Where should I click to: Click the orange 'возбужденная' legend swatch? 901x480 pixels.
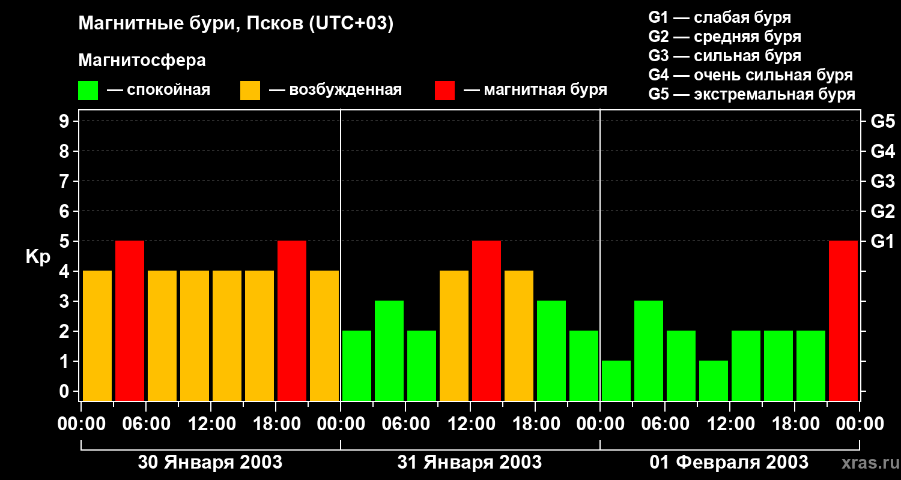point(250,91)
